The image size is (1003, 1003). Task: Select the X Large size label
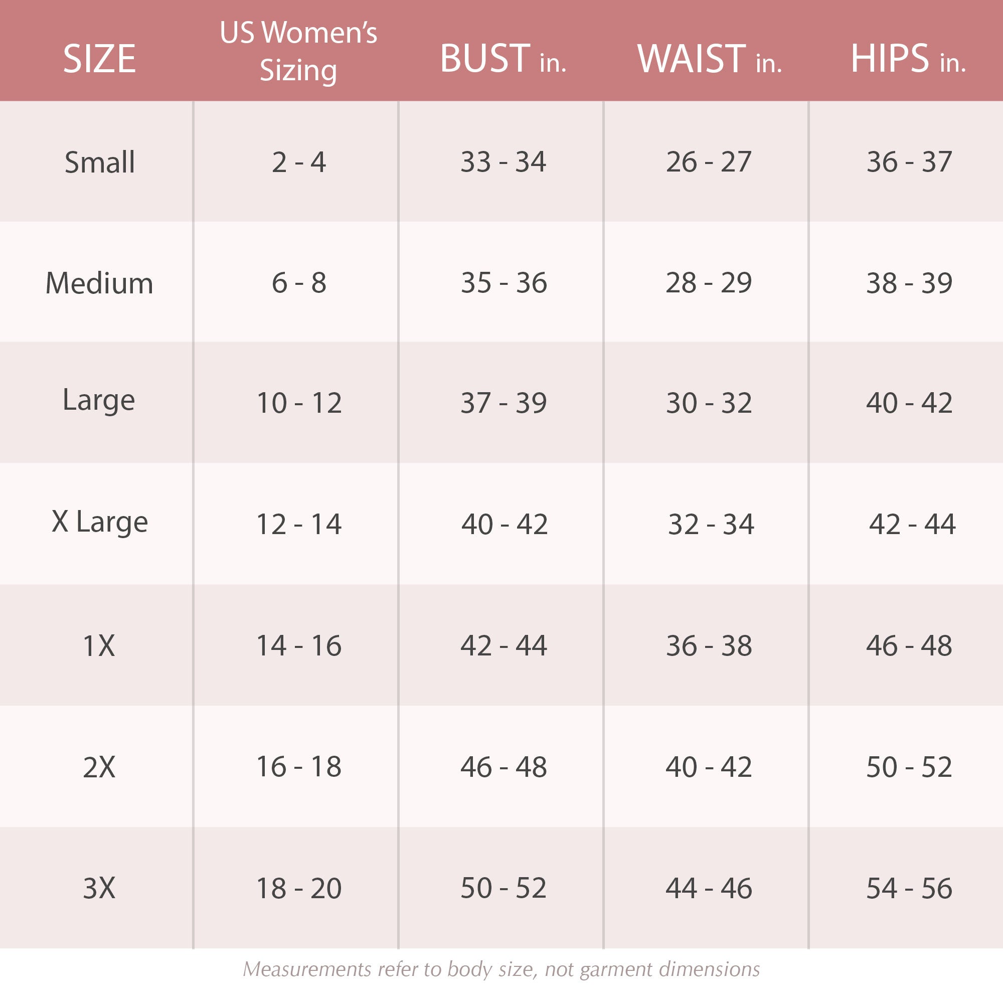pos(100,522)
